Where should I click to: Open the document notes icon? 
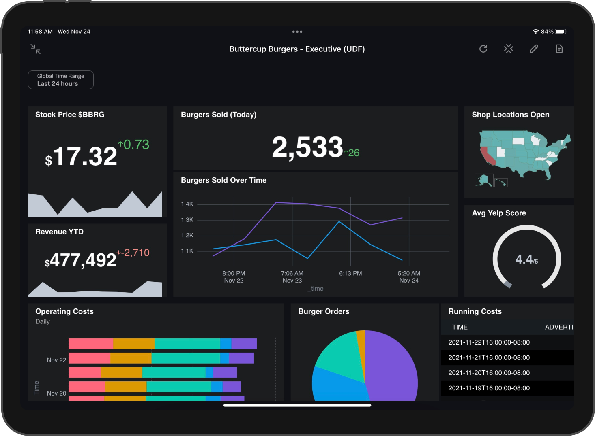(x=559, y=49)
